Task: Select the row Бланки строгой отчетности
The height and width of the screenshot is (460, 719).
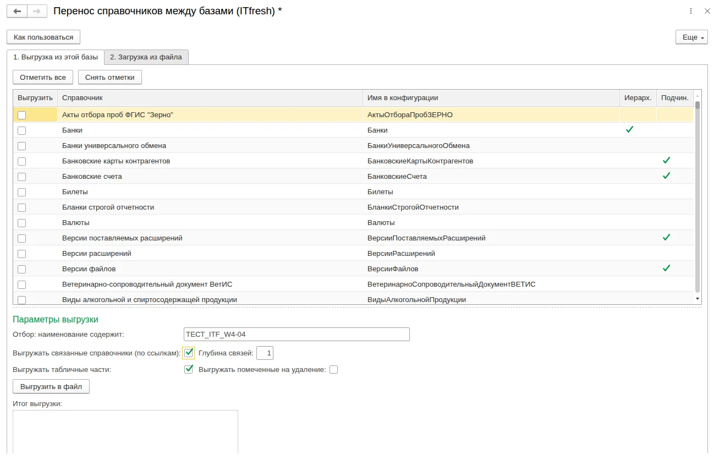Action: point(353,207)
